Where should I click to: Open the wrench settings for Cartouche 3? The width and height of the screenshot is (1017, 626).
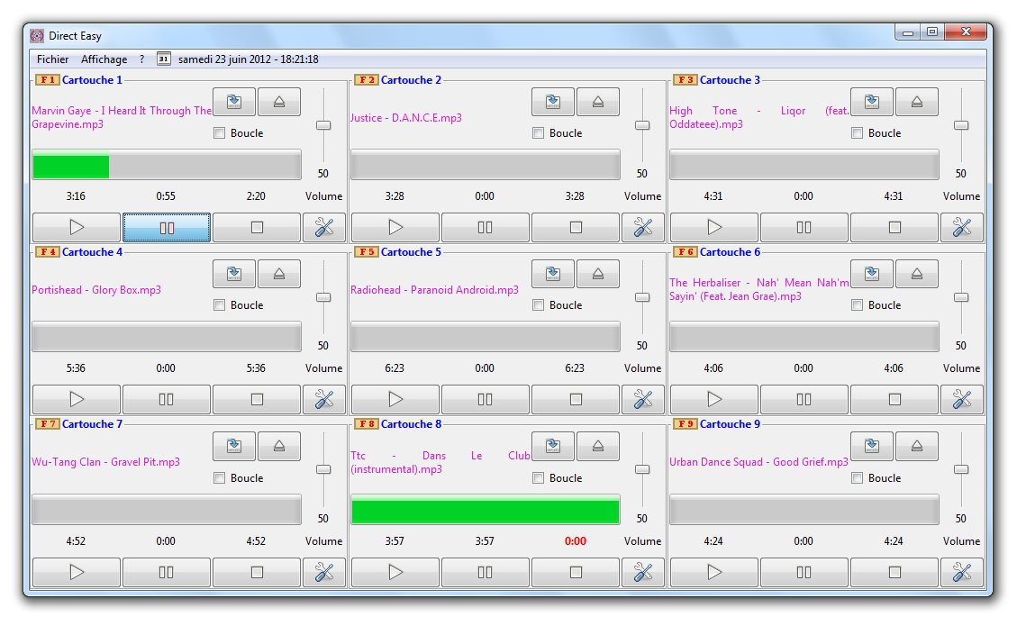962,227
